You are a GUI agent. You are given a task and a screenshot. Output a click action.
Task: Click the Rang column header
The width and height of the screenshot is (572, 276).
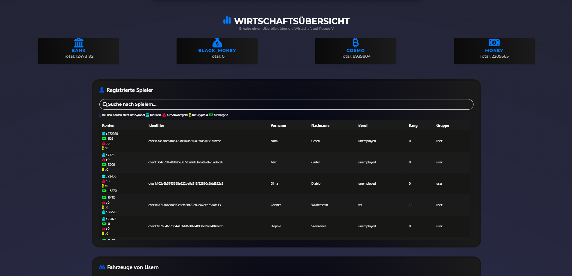[x=413, y=126]
